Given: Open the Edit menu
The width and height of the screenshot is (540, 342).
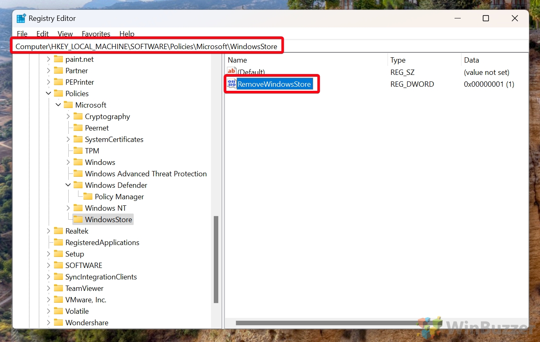Looking at the screenshot, I should [x=43, y=34].
